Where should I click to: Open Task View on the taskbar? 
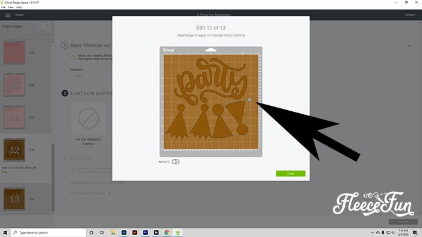coord(102,233)
